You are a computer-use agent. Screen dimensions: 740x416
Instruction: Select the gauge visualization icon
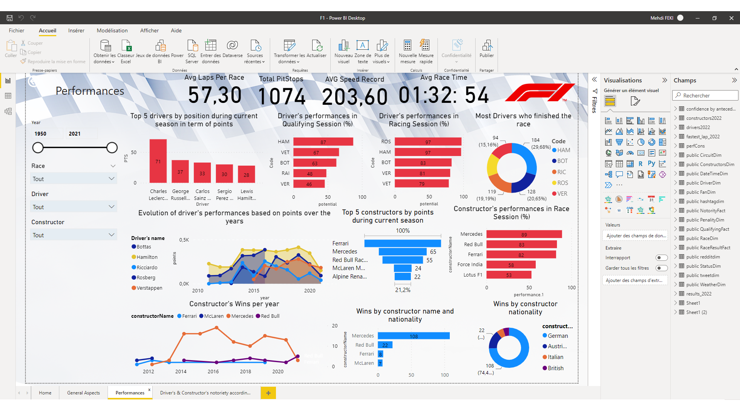630,153
